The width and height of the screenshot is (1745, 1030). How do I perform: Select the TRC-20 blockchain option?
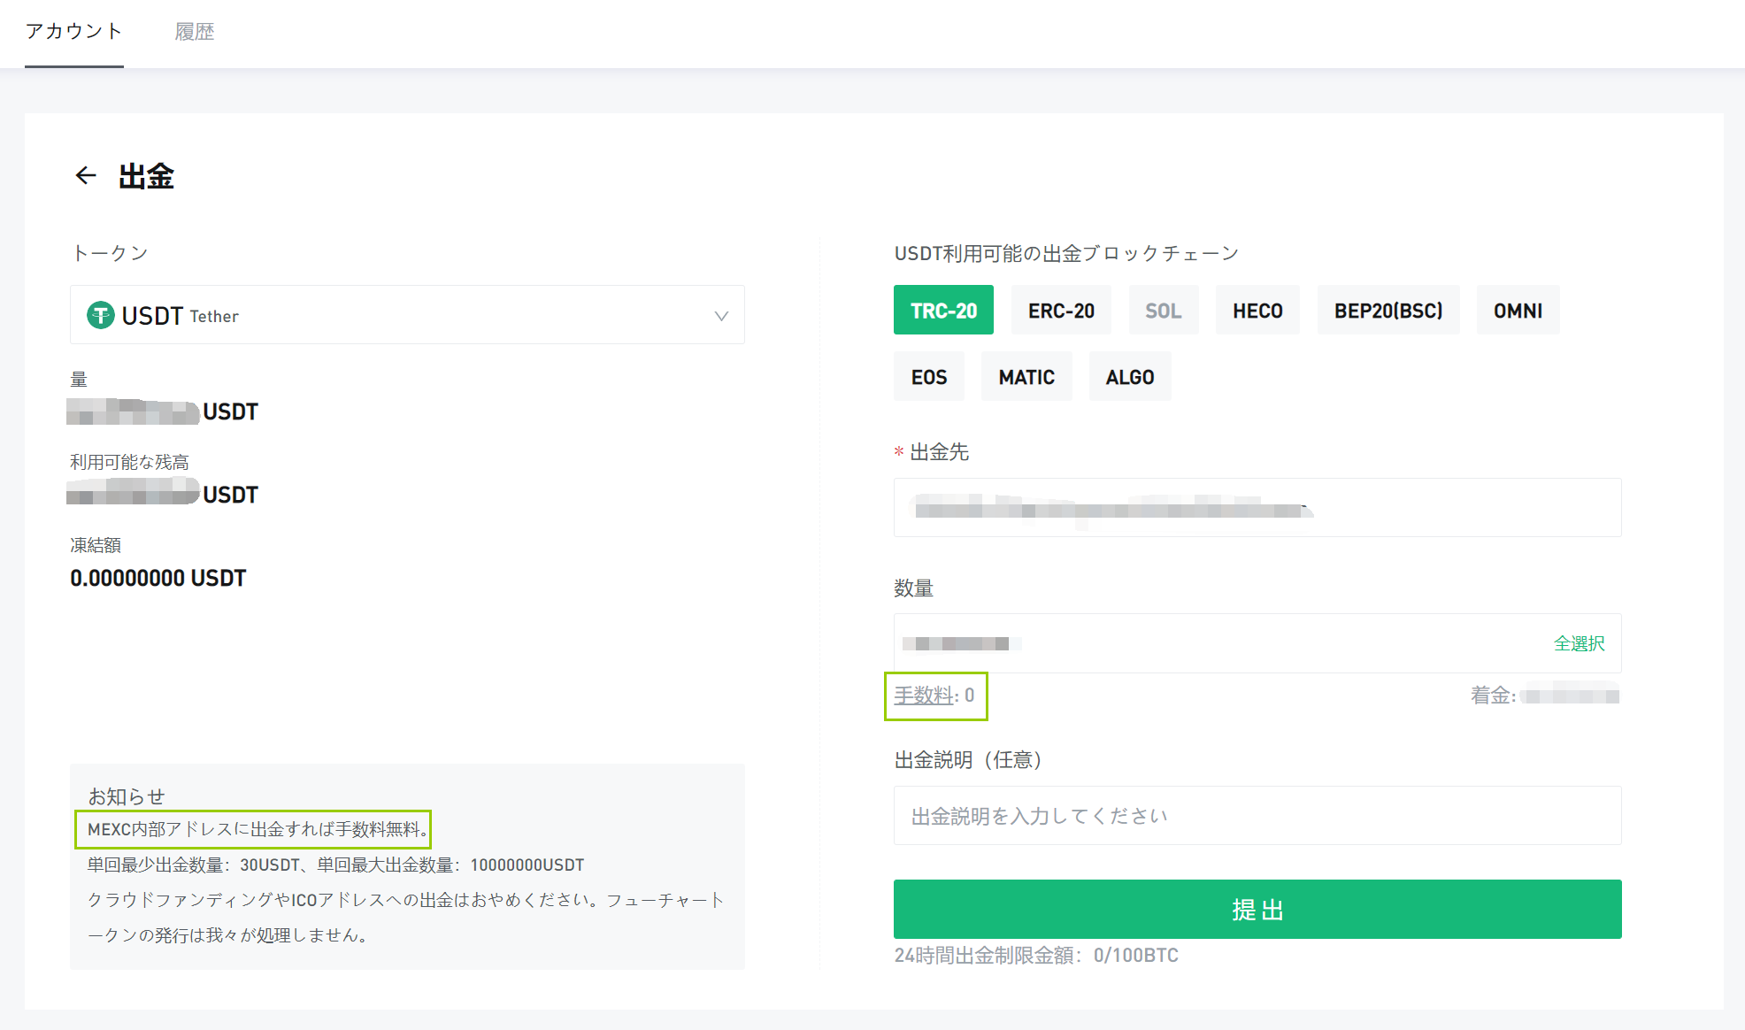coord(943,311)
